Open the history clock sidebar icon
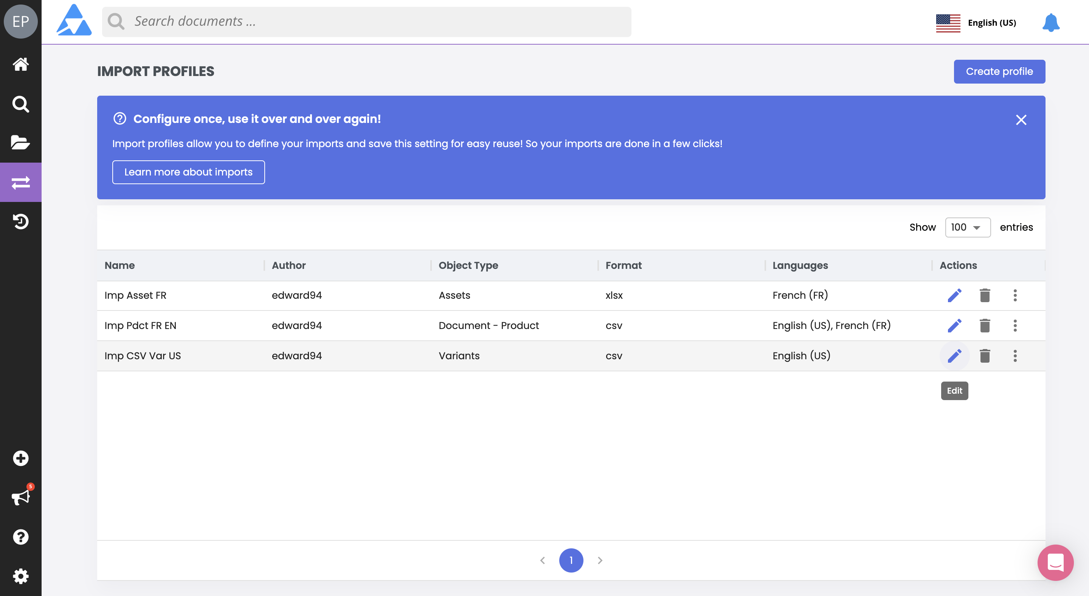Viewport: 1089px width, 596px height. [x=20, y=221]
